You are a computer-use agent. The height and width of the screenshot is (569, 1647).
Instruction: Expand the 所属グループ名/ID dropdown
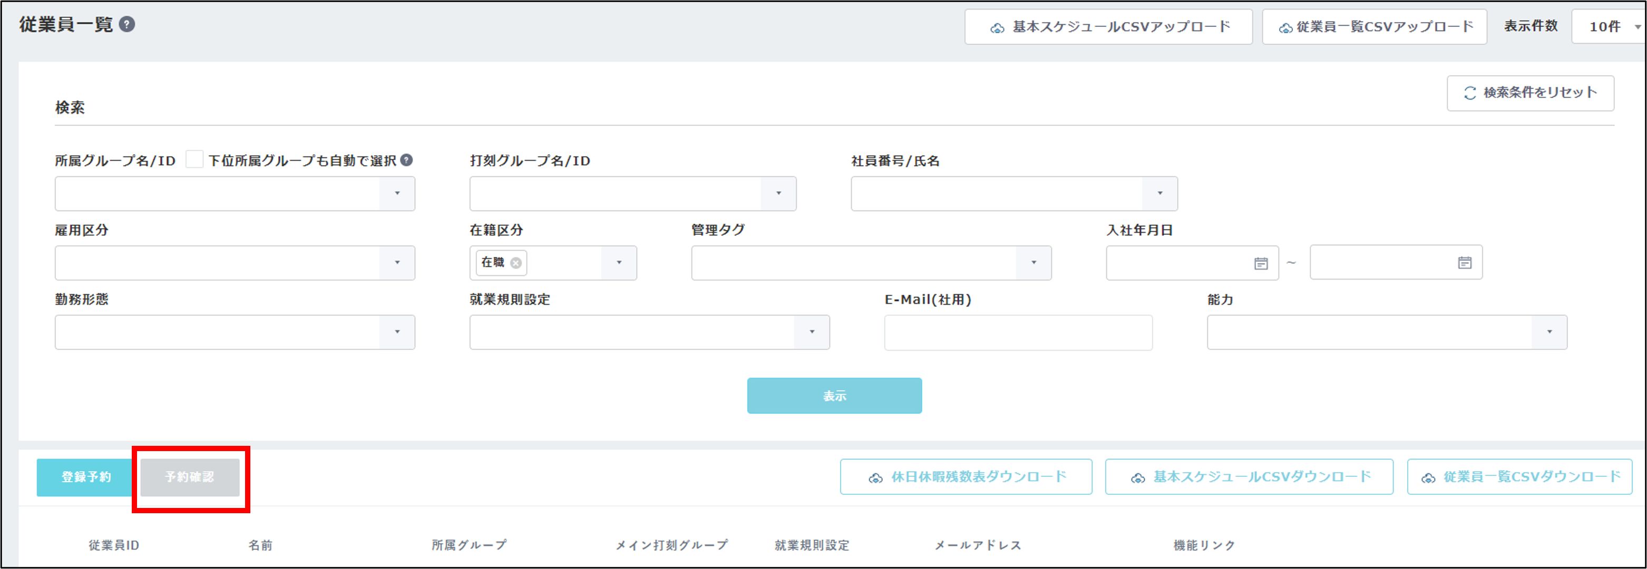pos(397,194)
